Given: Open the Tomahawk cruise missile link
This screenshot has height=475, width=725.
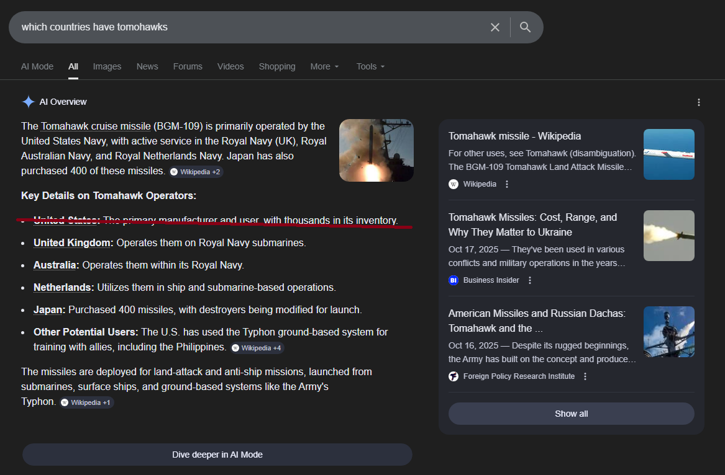Looking at the screenshot, I should 96,127.
